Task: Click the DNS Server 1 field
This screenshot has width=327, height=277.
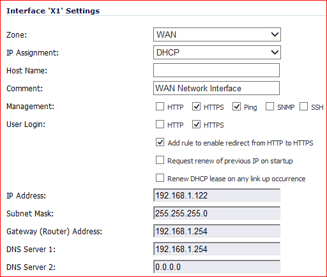Action: 217,249
